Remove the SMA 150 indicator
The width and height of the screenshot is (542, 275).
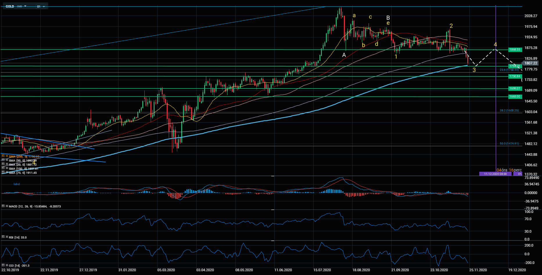pos(7,168)
